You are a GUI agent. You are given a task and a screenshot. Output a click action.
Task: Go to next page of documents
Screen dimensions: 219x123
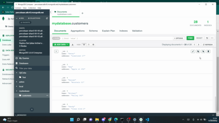[x=198, y=45]
